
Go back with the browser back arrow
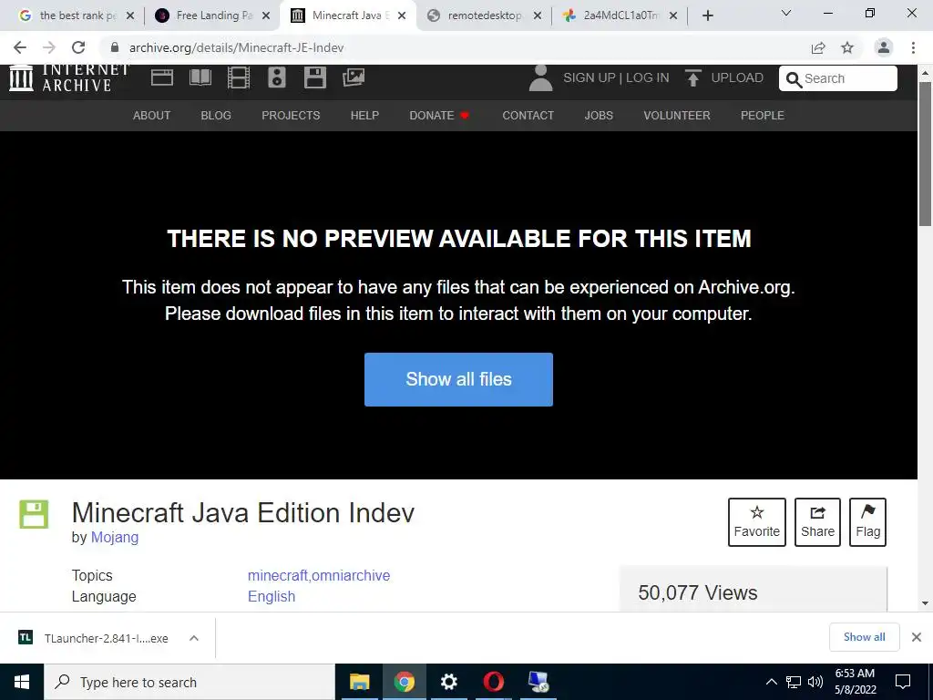[20, 47]
